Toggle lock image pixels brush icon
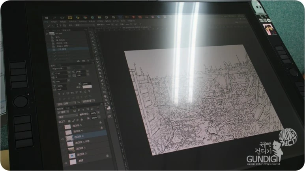The width and height of the screenshot is (305, 171). pyautogui.click(x=73, y=121)
